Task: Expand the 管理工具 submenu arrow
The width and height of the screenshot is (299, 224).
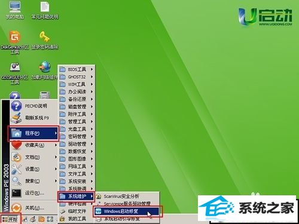Action: (92, 122)
